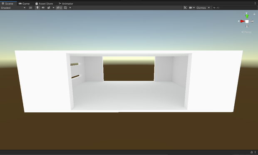Open the scene camera dropdown arrow

click(194, 8)
